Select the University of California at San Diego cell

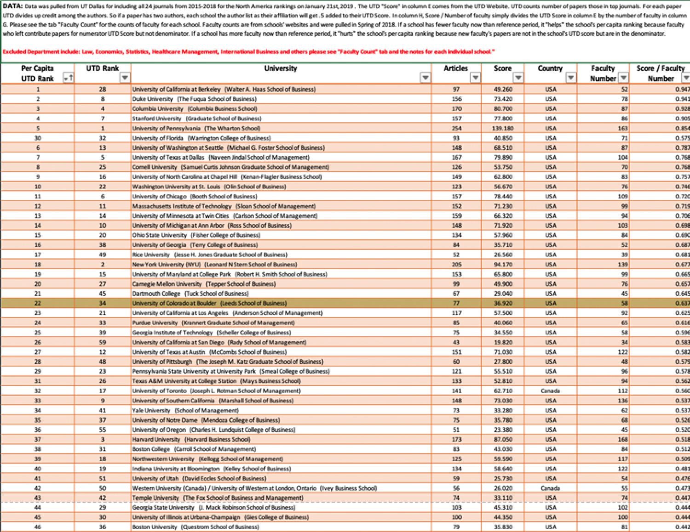[x=281, y=342]
